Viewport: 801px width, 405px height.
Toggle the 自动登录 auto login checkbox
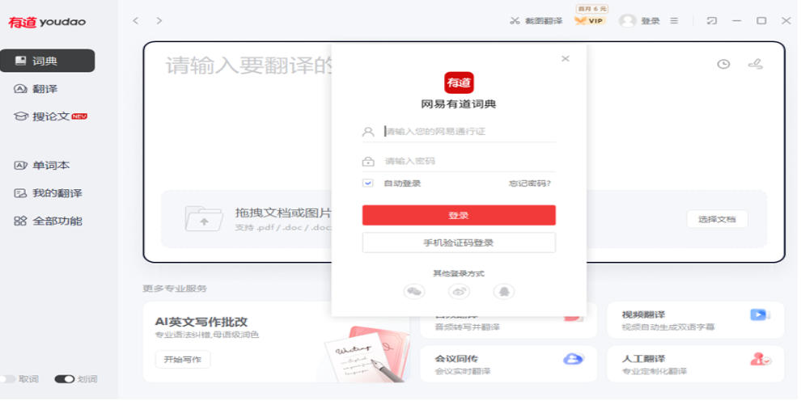[x=368, y=184]
